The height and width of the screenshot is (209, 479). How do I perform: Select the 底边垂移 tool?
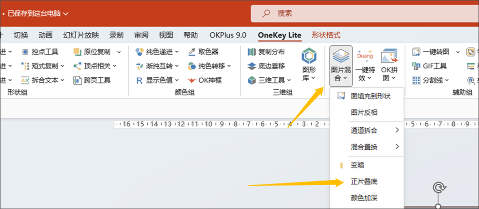coord(267,66)
